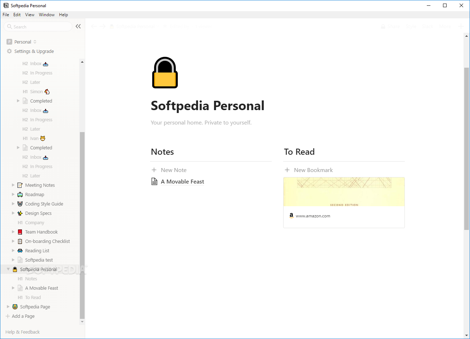Click the plus icon at top right
470x339 pixels.
[461, 26]
